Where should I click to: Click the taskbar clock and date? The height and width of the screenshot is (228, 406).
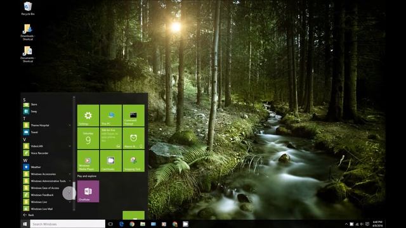click(377, 224)
